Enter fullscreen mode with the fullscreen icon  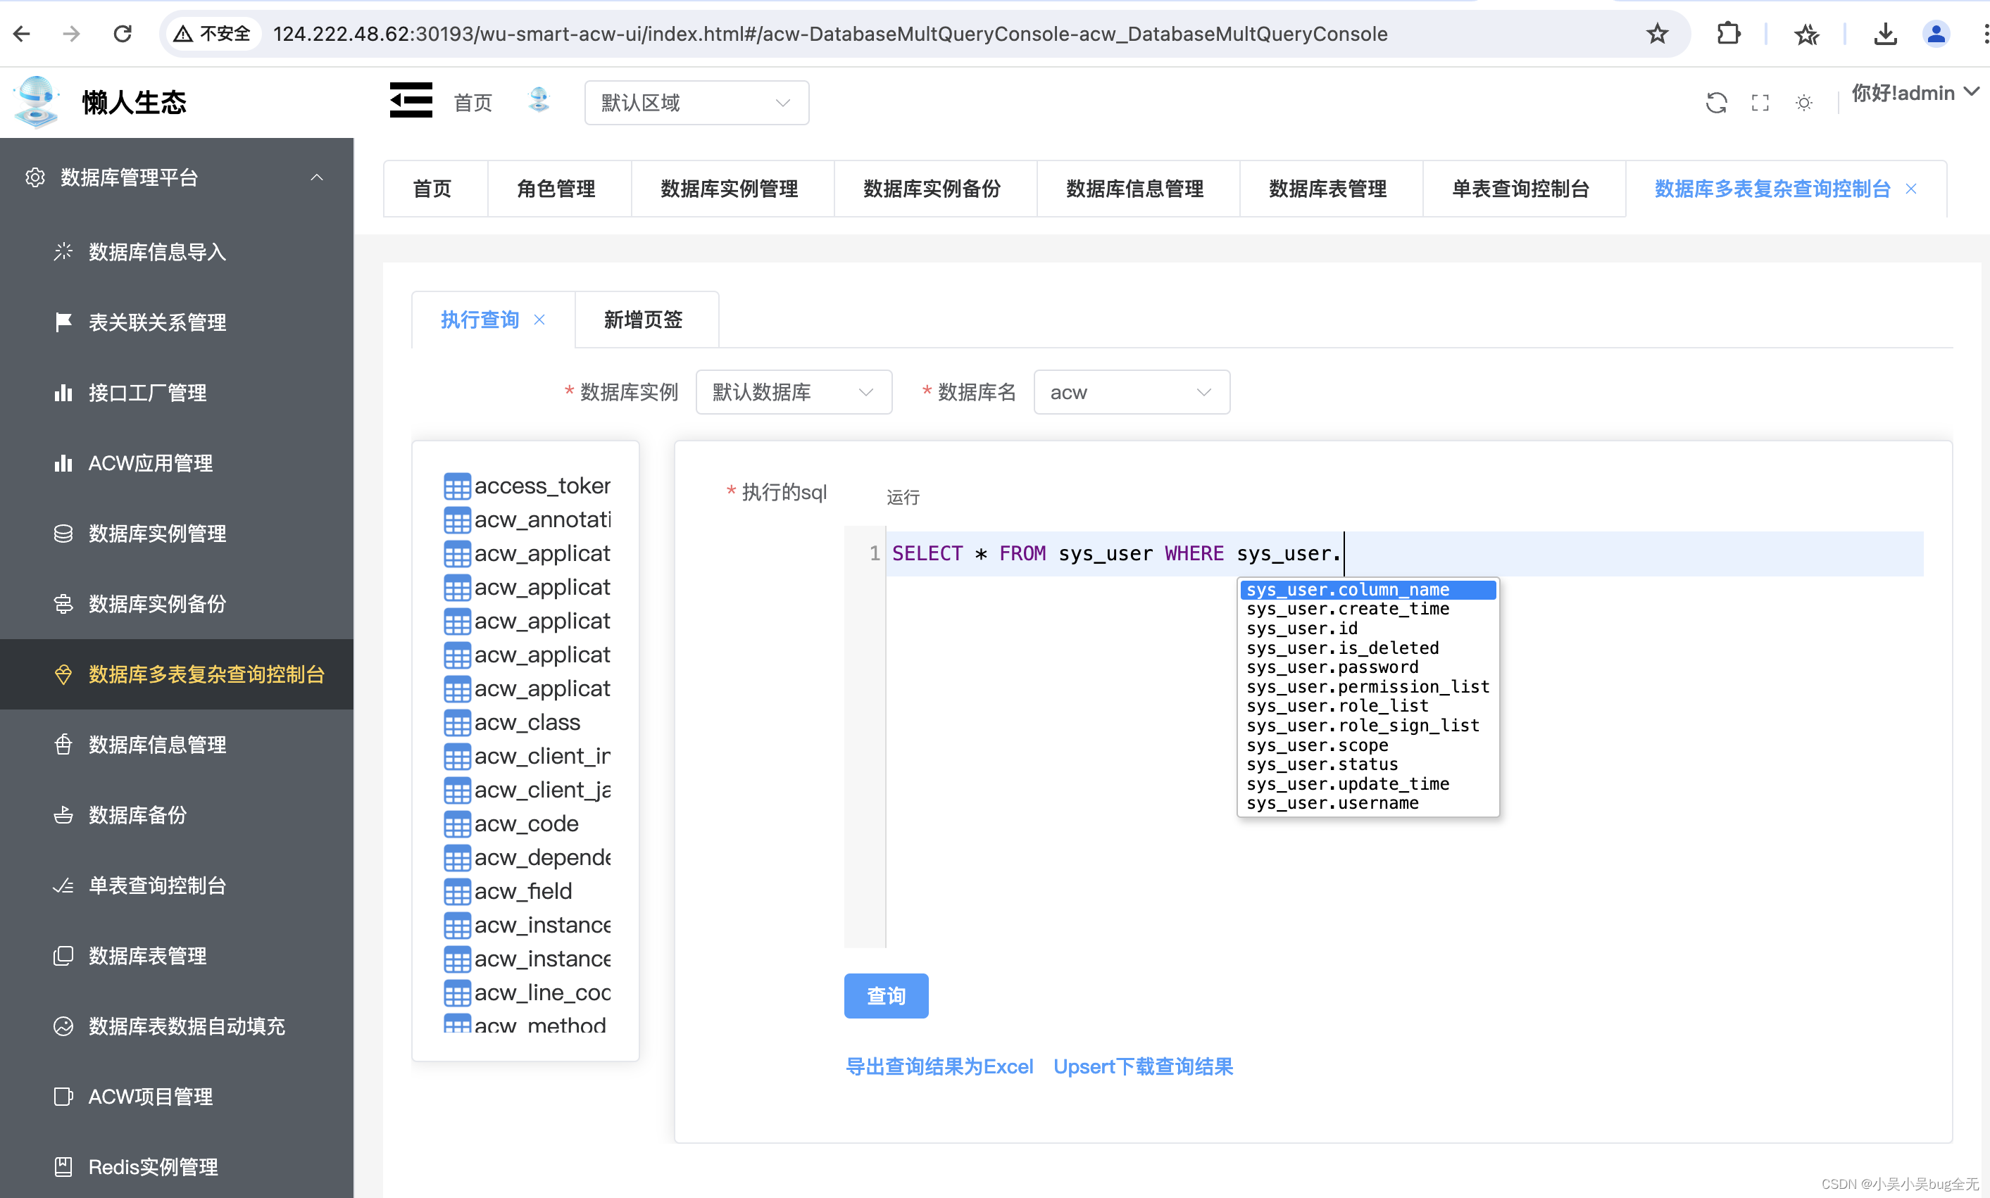tap(1760, 103)
